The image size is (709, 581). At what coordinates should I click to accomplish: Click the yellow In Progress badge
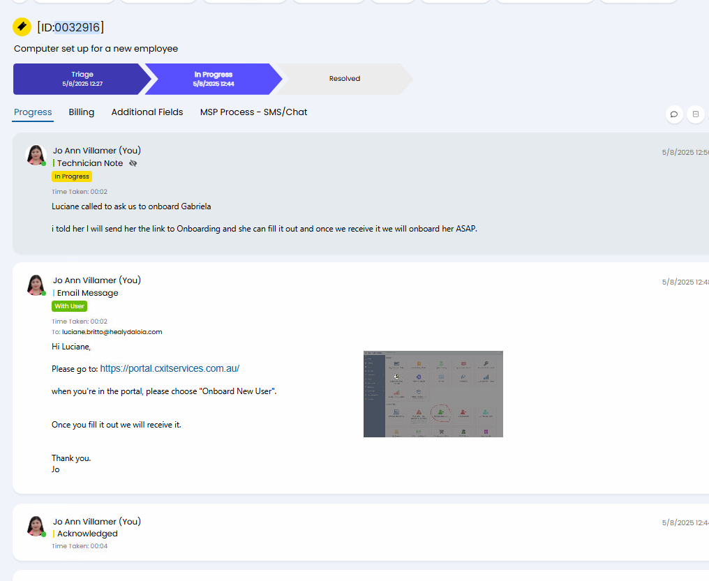[72, 176]
